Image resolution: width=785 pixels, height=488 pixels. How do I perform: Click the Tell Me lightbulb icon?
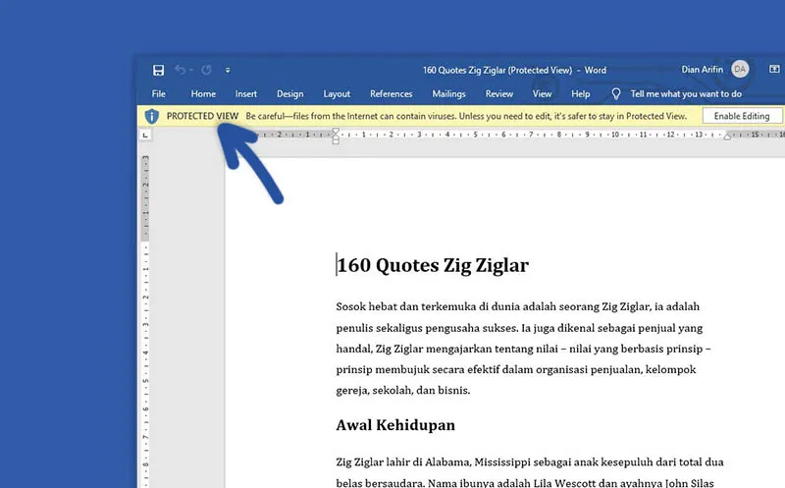pos(616,94)
